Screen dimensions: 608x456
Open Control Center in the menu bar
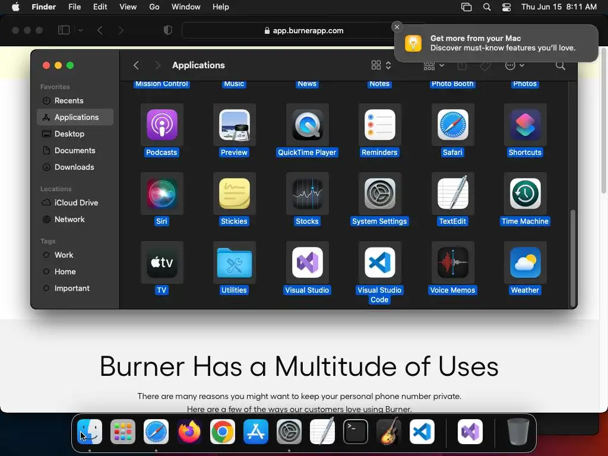pos(506,7)
